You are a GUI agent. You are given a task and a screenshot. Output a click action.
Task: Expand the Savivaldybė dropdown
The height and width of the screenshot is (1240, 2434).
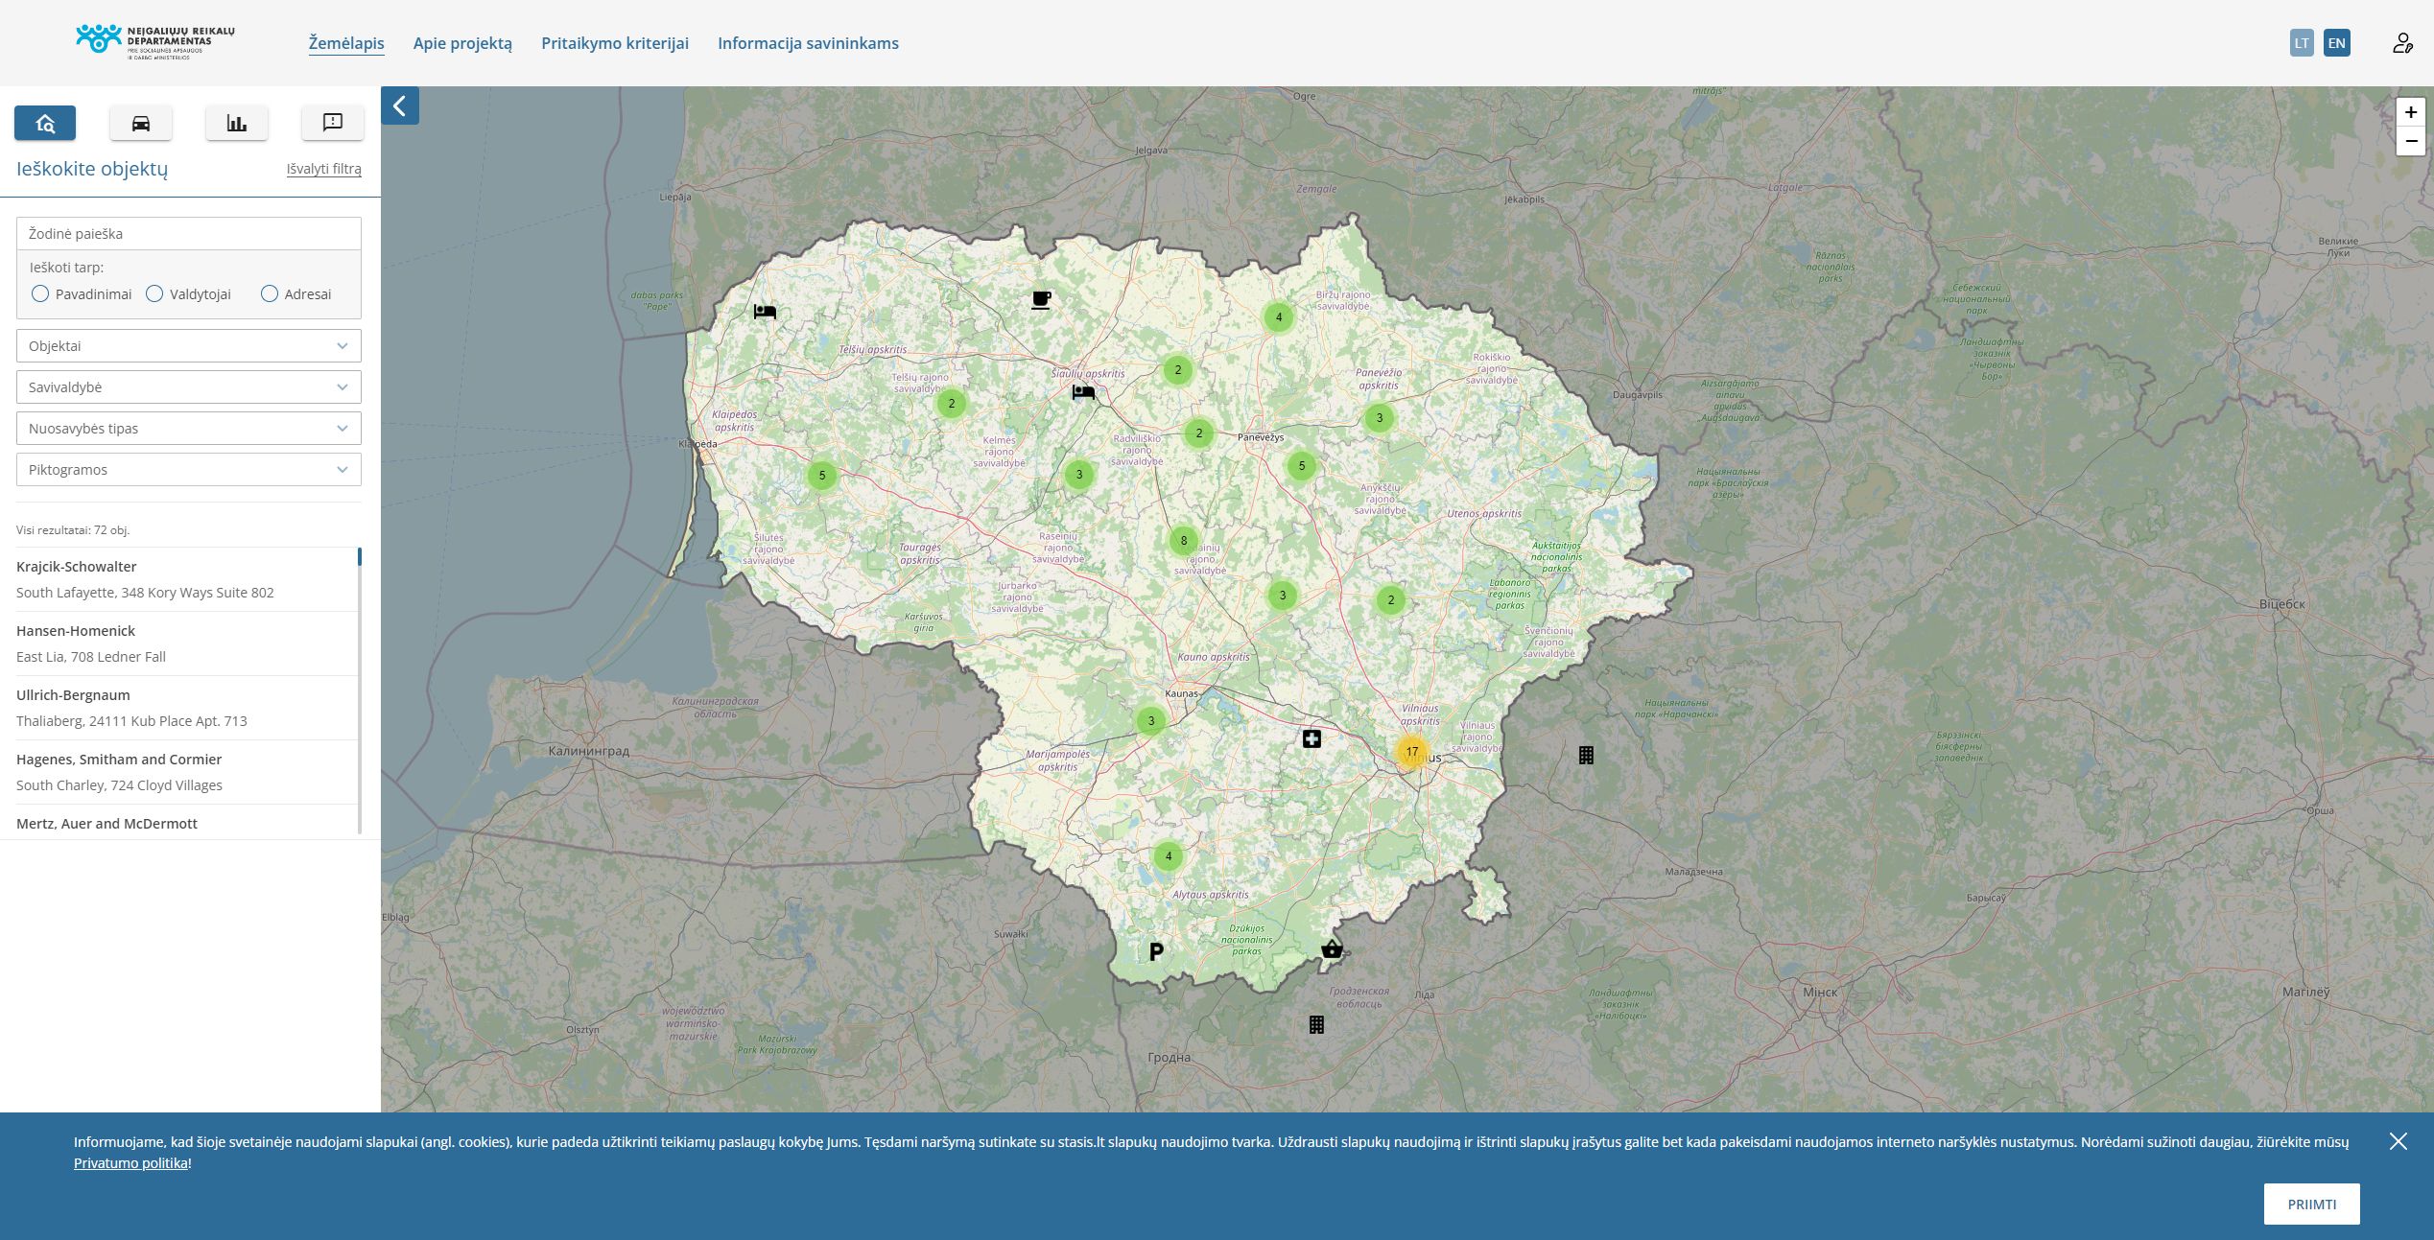[188, 387]
